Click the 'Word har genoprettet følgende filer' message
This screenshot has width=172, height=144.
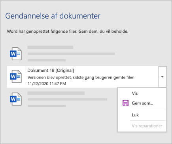click(x=68, y=32)
